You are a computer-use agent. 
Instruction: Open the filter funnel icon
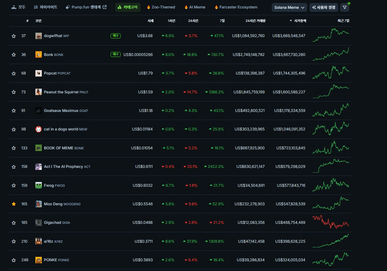pyautogui.click(x=345, y=7)
